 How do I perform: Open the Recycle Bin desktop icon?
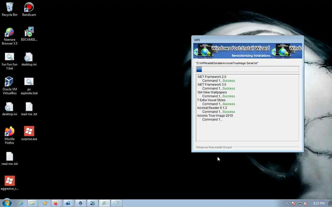(x=10, y=9)
